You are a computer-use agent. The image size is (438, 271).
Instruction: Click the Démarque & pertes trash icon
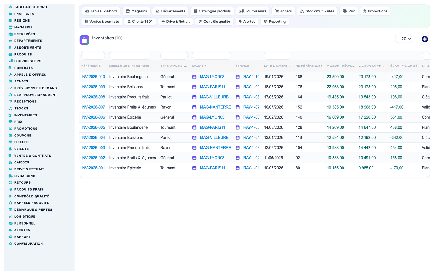(x=10, y=210)
